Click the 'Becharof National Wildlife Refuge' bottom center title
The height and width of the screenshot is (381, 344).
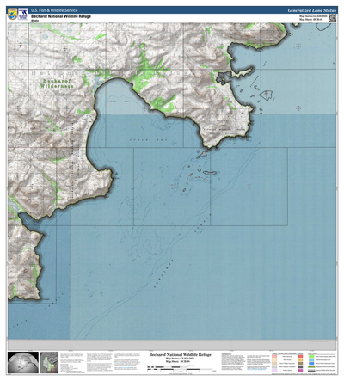(x=181, y=355)
